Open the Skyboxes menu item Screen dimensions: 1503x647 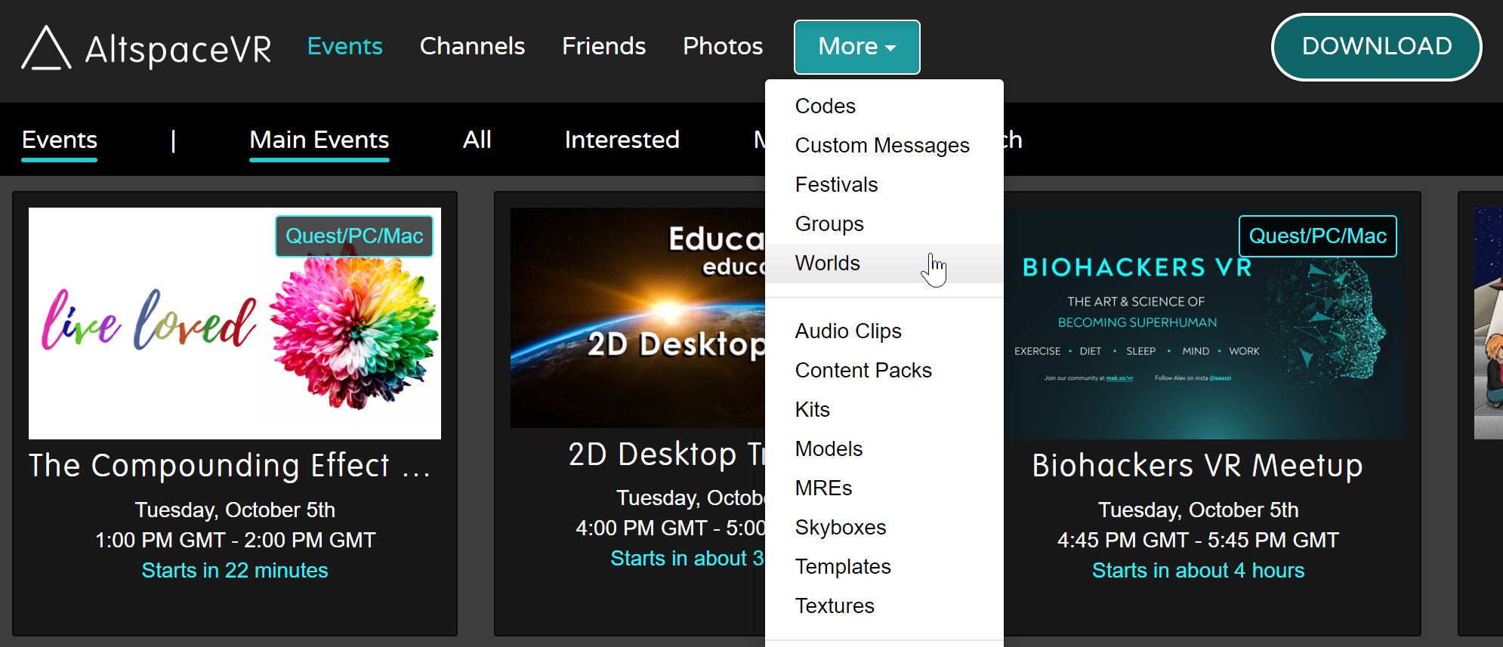[840, 528]
